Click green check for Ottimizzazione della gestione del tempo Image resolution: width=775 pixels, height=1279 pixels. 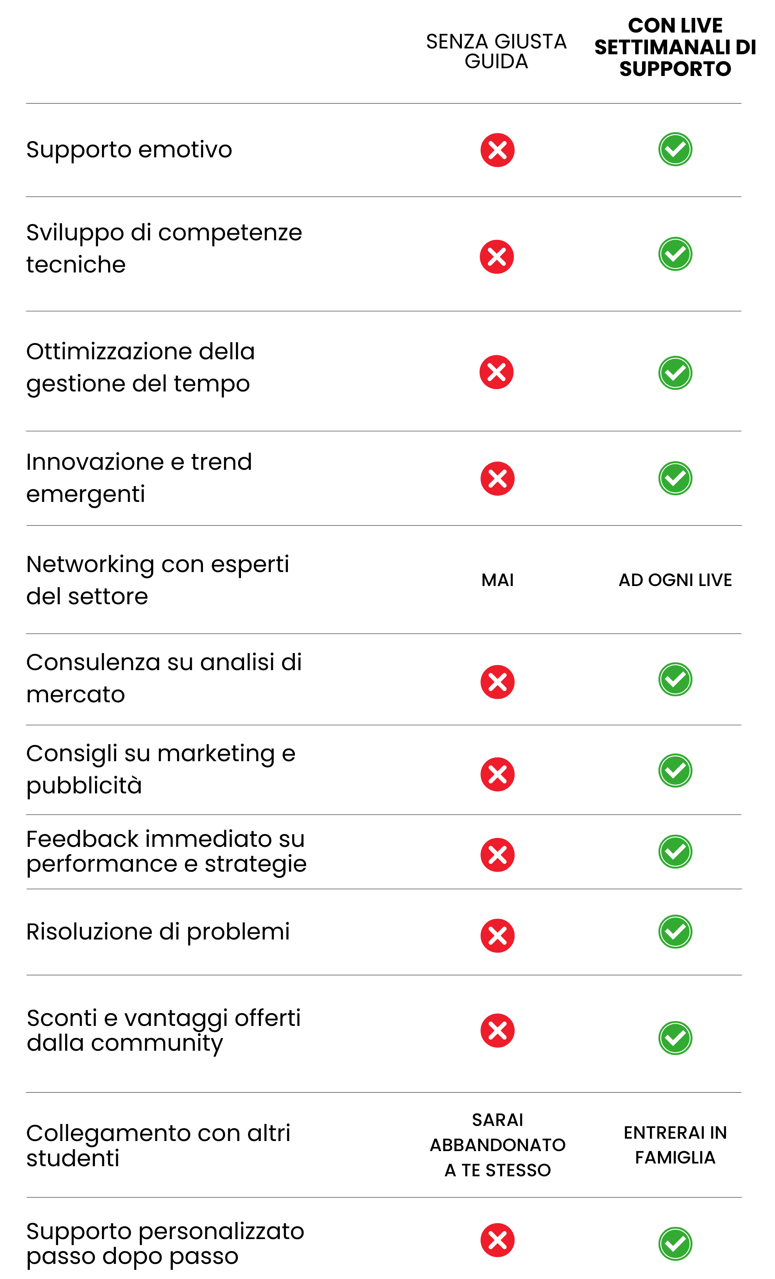coord(675,373)
